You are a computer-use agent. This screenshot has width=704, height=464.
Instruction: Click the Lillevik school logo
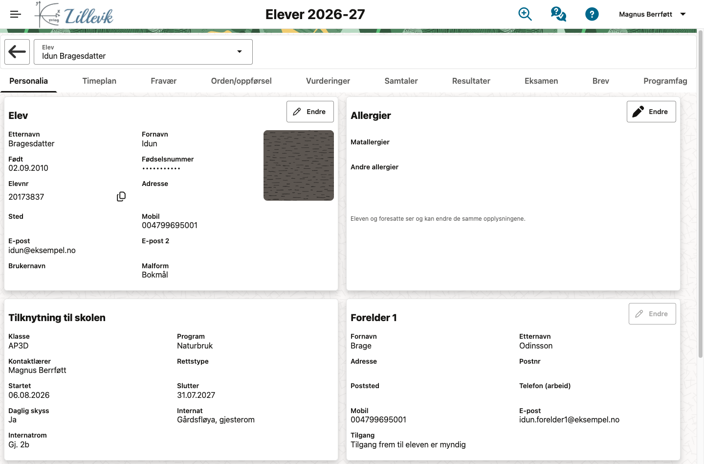[74, 15]
